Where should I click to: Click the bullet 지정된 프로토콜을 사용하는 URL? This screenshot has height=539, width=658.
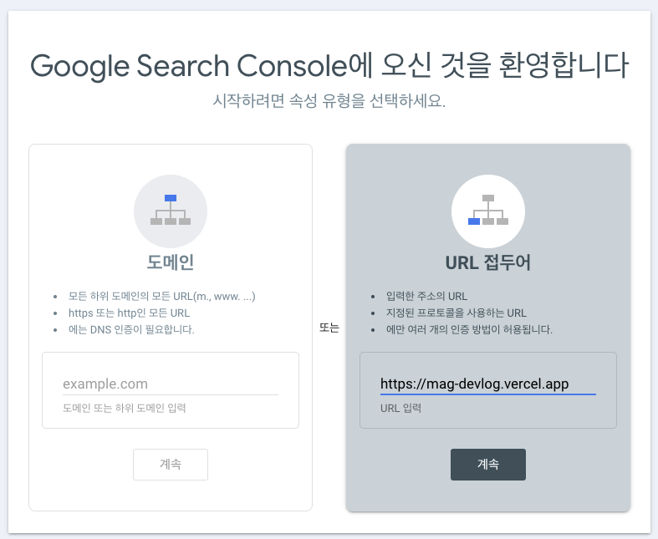[457, 313]
